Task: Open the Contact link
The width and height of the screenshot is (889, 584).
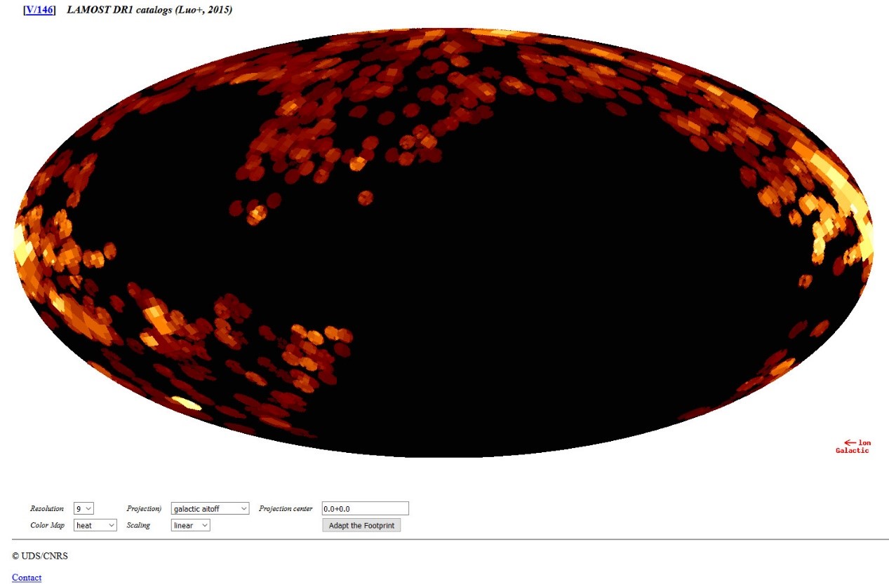Action: [x=27, y=578]
